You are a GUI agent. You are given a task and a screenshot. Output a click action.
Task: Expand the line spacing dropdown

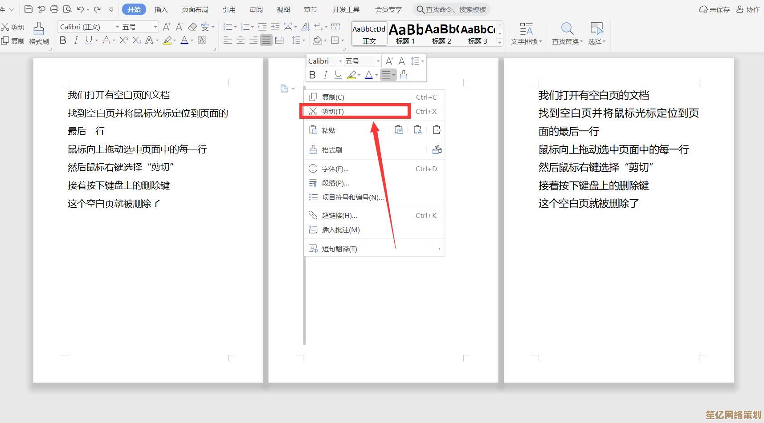(302, 40)
